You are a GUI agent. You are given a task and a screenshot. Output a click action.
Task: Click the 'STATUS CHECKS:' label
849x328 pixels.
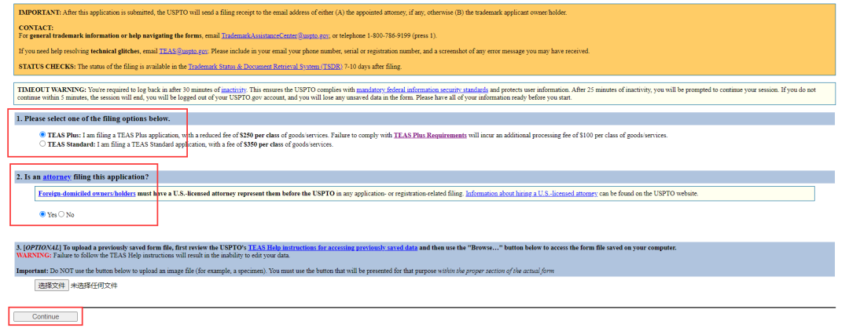coord(48,67)
